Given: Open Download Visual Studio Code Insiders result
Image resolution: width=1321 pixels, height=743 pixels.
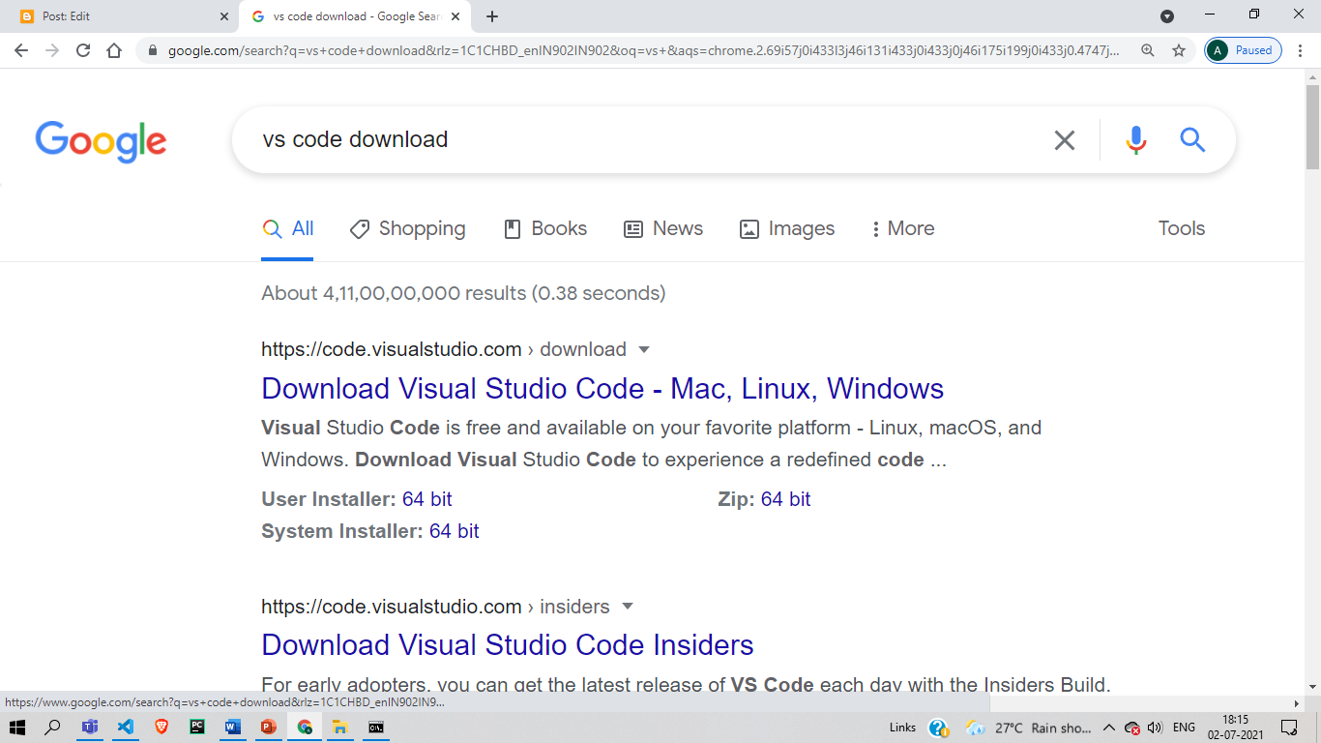Looking at the screenshot, I should tap(508, 645).
